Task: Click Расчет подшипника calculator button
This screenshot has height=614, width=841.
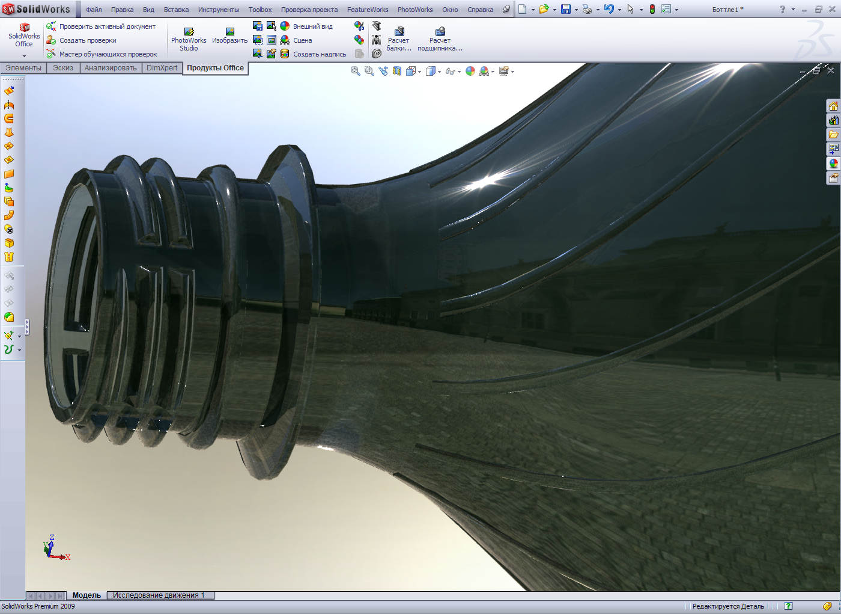Action: 440,40
